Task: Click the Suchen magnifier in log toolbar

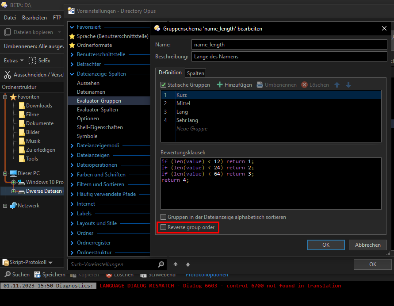Action: coord(8,274)
